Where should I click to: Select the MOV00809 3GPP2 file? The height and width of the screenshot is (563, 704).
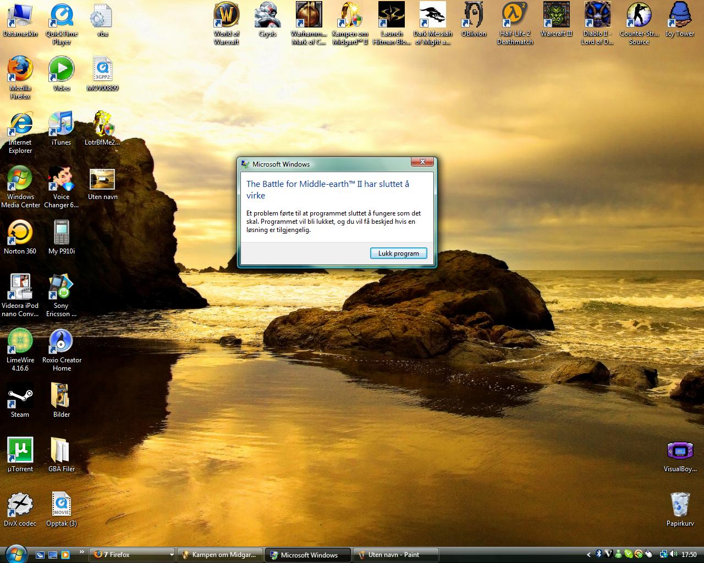click(x=102, y=74)
